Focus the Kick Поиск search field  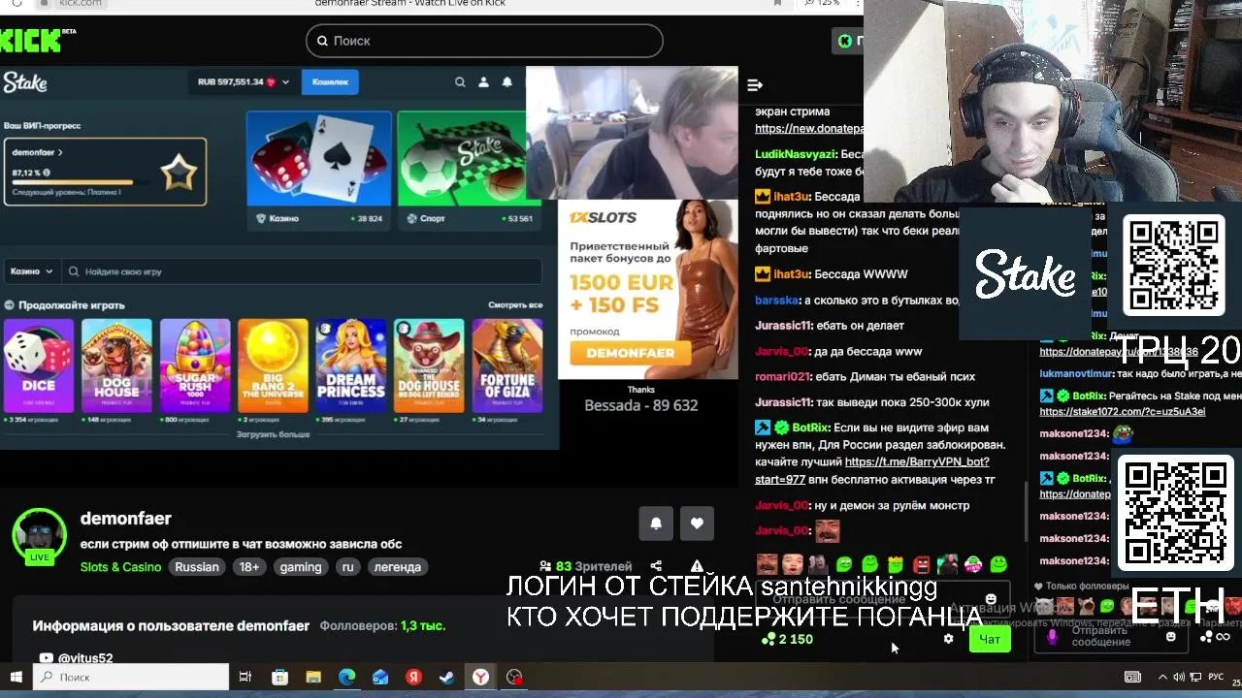pos(484,41)
